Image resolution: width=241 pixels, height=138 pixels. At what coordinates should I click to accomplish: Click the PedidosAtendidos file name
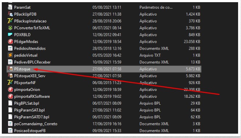point(30,49)
